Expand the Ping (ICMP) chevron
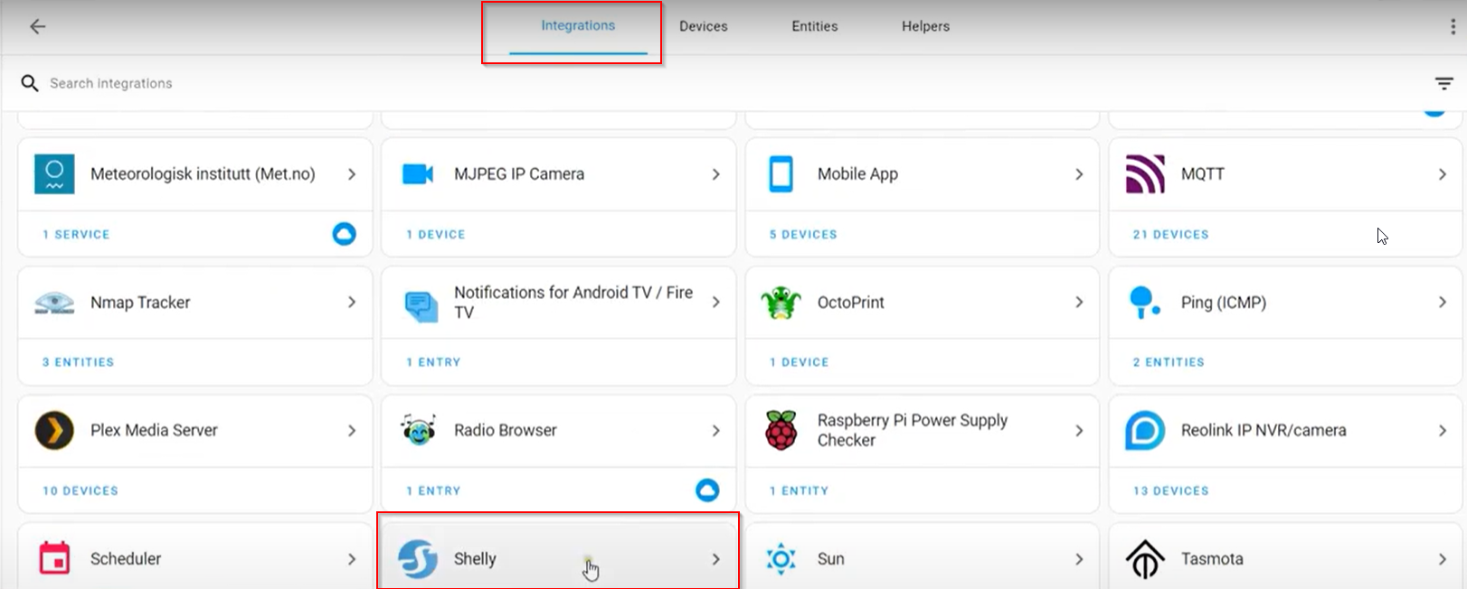1467x589 pixels. point(1442,303)
